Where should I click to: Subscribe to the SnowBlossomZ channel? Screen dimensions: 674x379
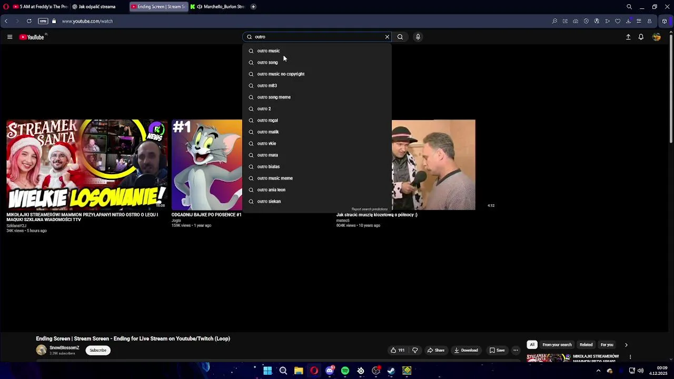(98, 350)
